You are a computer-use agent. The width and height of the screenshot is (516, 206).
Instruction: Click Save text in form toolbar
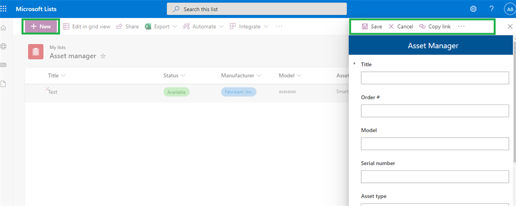pyautogui.click(x=376, y=27)
